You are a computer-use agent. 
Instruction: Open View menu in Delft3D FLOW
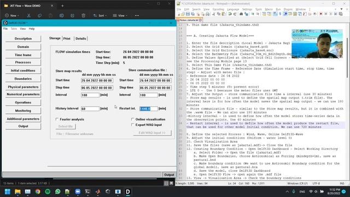pyautogui.click(x=23, y=29)
